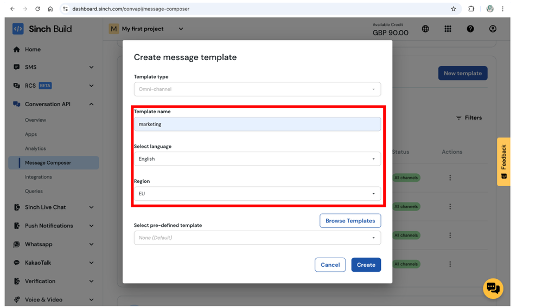The image size is (542, 308).
Task: Click the Browse Templates button
Action: 350,221
